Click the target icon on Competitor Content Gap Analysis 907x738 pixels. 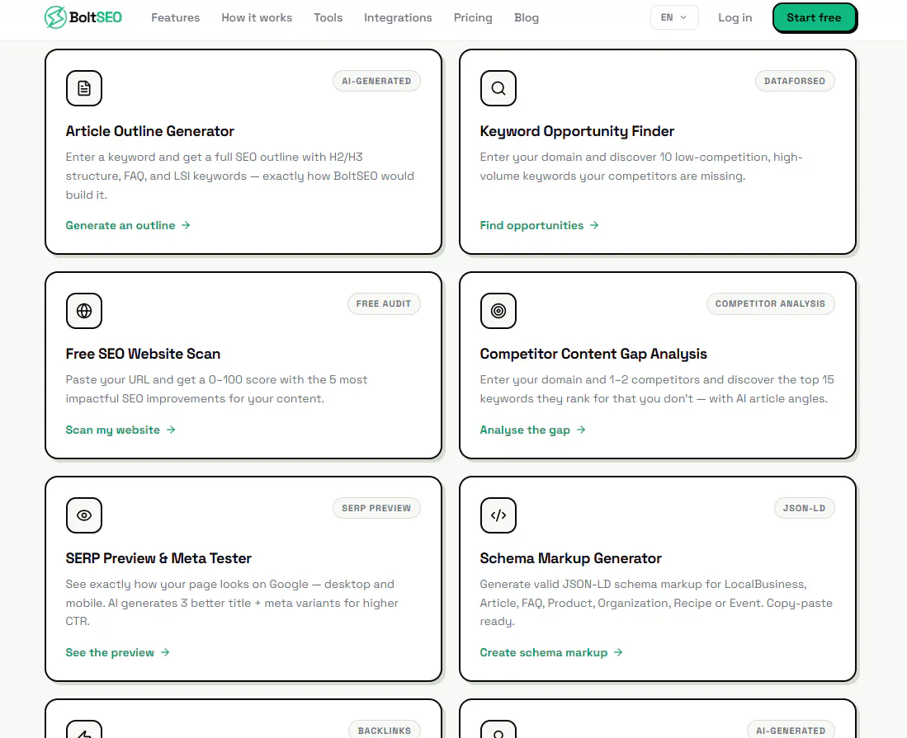(498, 311)
